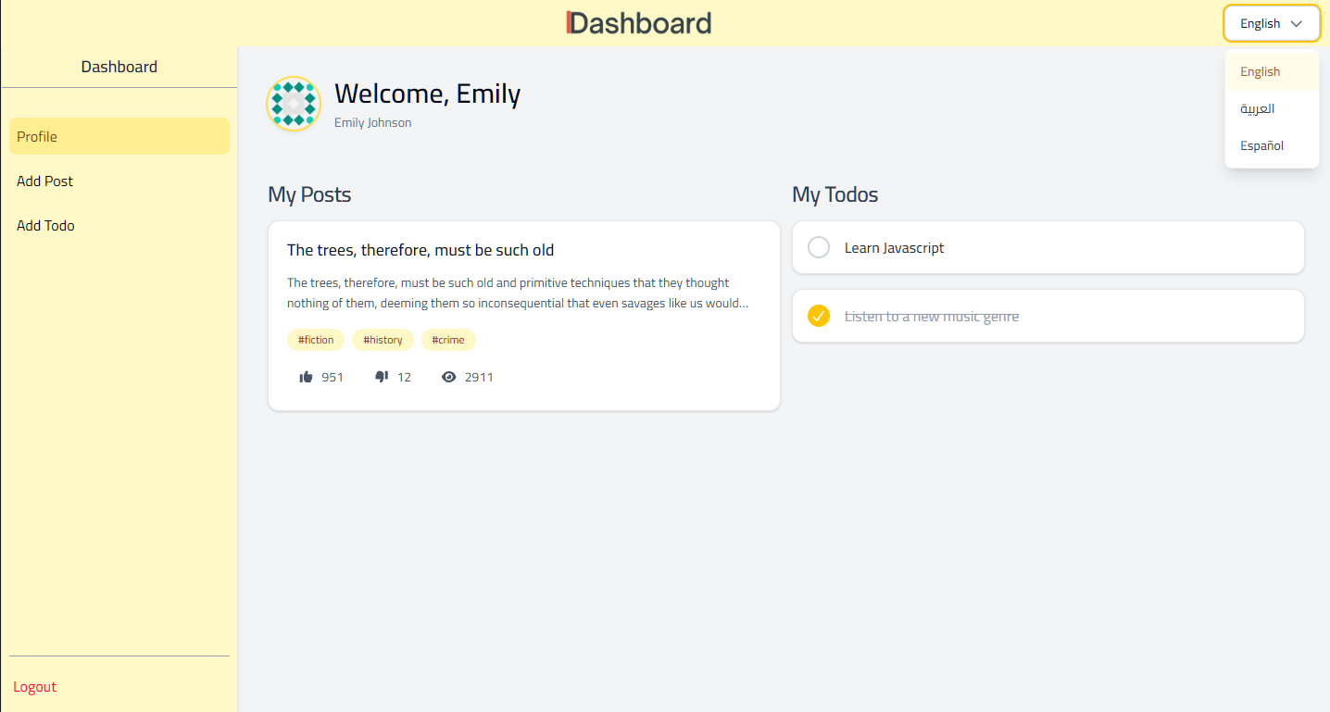Click the Listen to a new music genre text

932,317
